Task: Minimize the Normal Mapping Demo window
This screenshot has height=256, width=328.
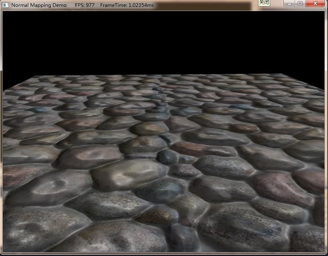Action: 289,3
